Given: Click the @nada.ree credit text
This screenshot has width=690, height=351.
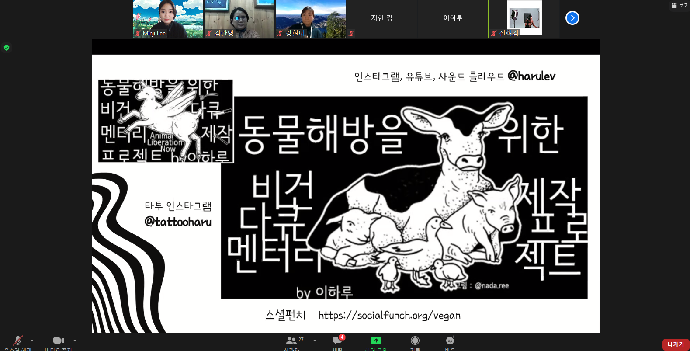Looking at the screenshot, I should (492, 286).
